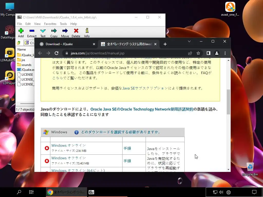Click the Add button in 7-Zip toolbar
The width and height of the screenshot is (263, 197).
[21, 33]
